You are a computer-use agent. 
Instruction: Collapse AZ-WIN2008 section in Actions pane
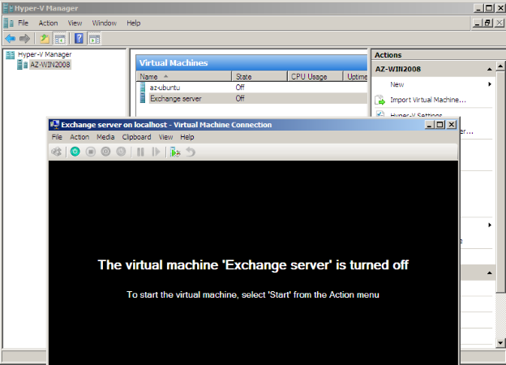click(x=490, y=69)
